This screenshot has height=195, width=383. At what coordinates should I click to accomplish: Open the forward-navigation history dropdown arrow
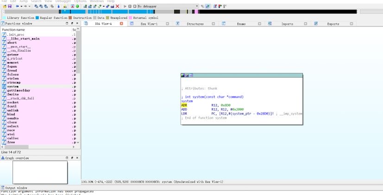[x=29, y=6]
